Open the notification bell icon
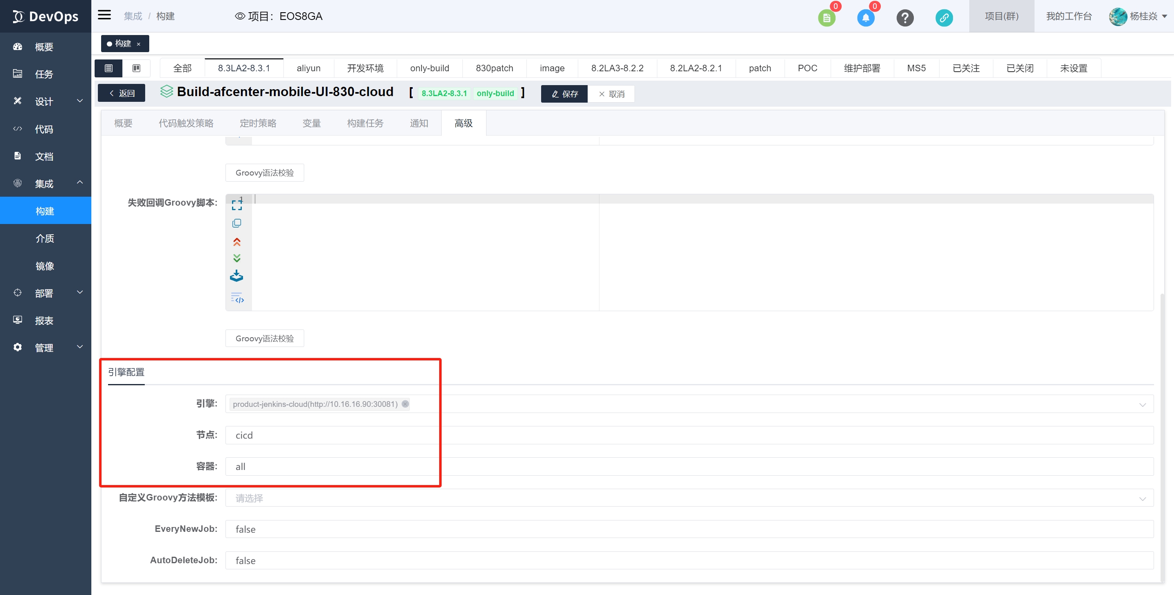This screenshot has height=595, width=1174. click(x=865, y=18)
